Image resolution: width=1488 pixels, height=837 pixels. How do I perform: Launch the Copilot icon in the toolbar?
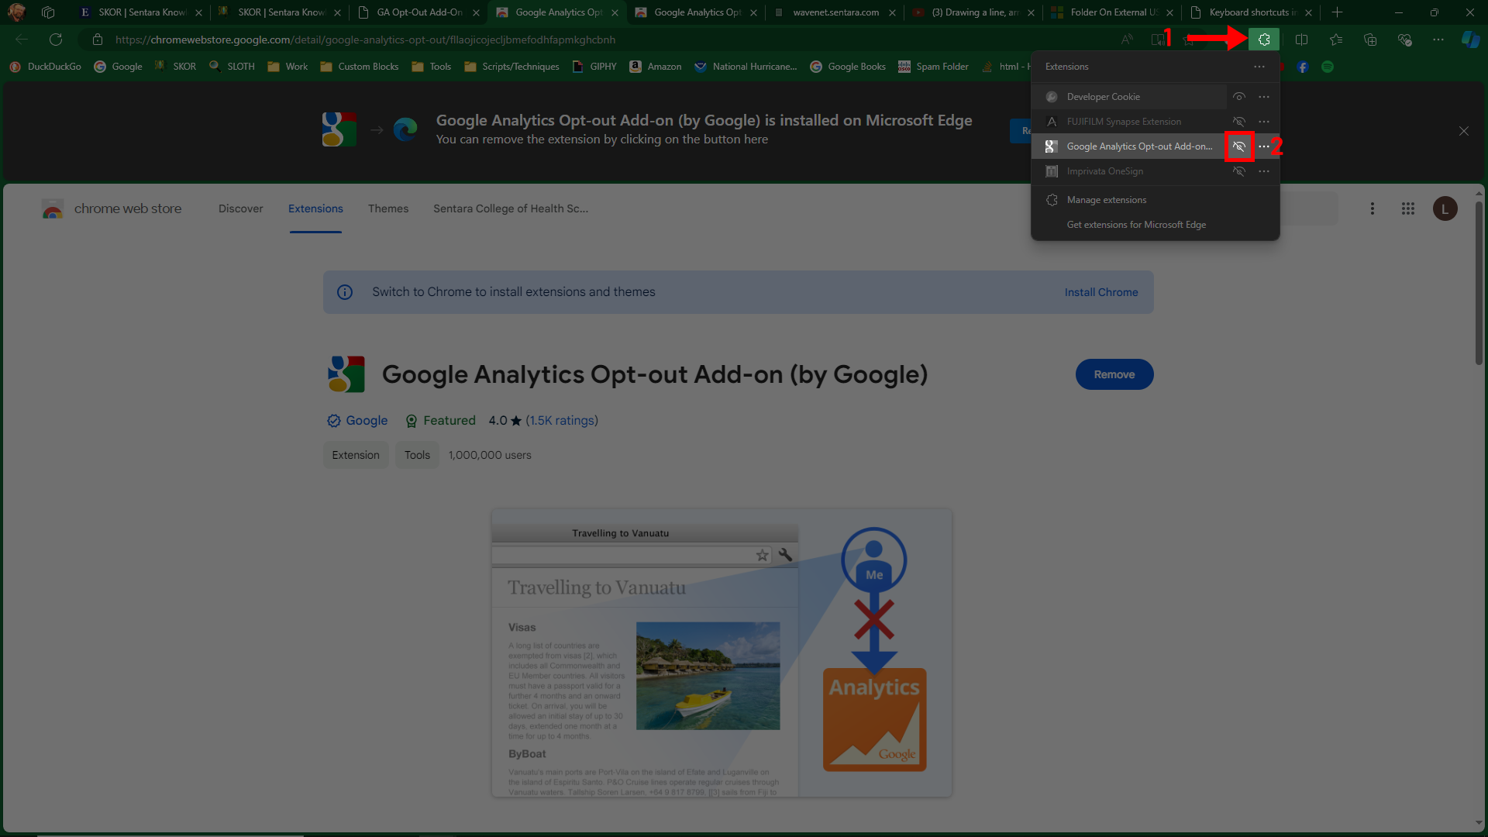(x=1470, y=40)
